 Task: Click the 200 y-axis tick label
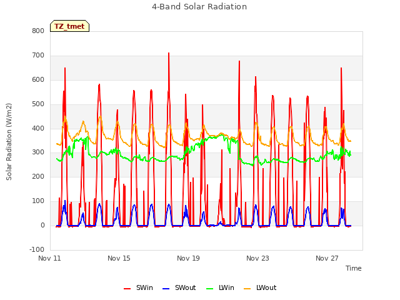coord(38,176)
